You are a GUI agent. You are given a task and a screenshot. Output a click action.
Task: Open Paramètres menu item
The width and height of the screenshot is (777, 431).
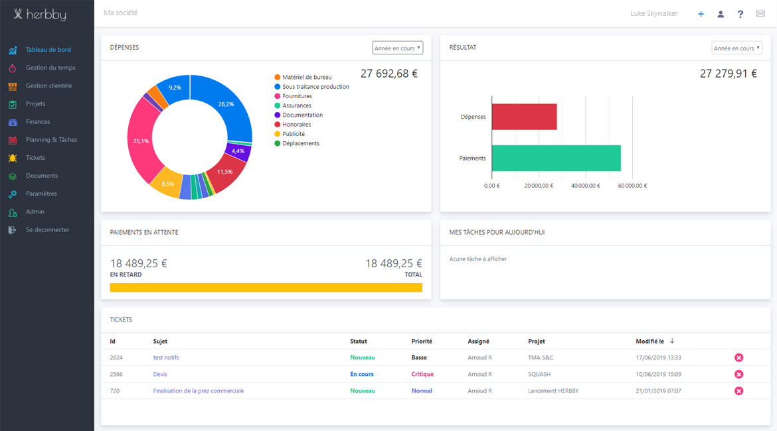[41, 194]
